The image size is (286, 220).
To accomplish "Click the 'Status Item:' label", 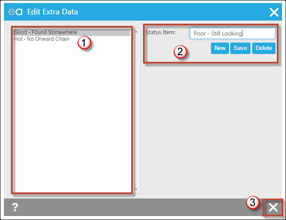I will pyautogui.click(x=161, y=32).
